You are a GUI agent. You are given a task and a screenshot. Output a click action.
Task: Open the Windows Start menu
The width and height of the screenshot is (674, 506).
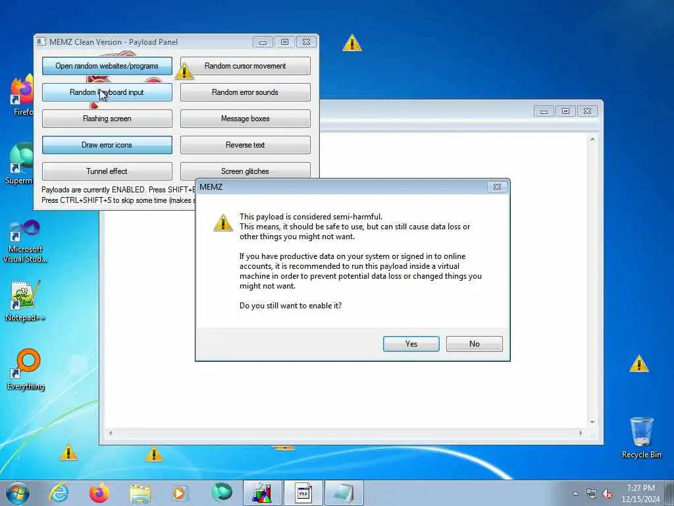point(18,493)
